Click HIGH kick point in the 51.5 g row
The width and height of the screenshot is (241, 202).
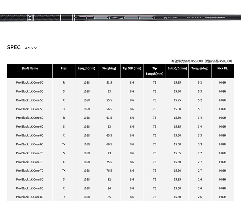point(222,83)
